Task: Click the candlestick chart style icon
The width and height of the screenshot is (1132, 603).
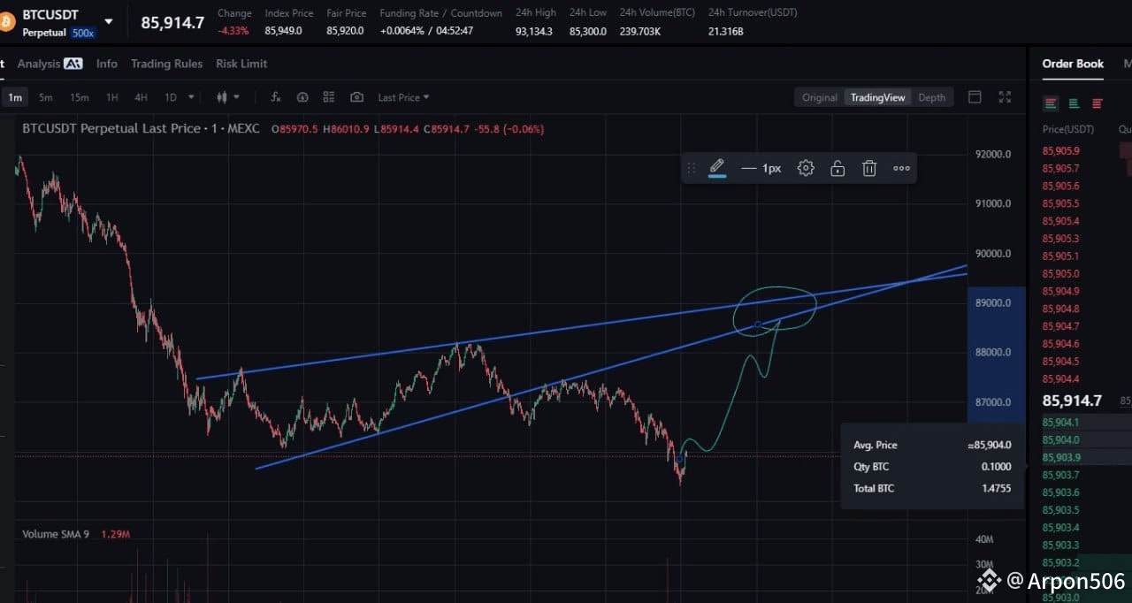Action: click(x=223, y=97)
